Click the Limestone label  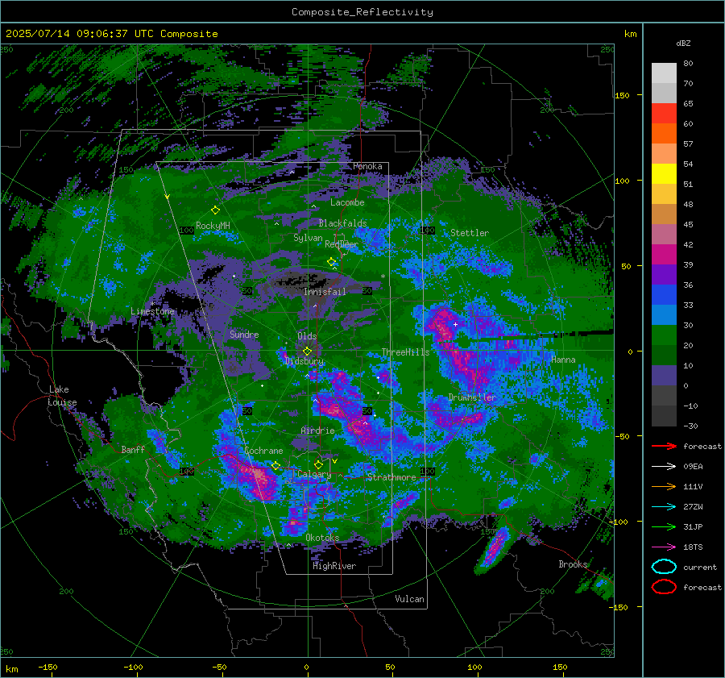(x=152, y=311)
